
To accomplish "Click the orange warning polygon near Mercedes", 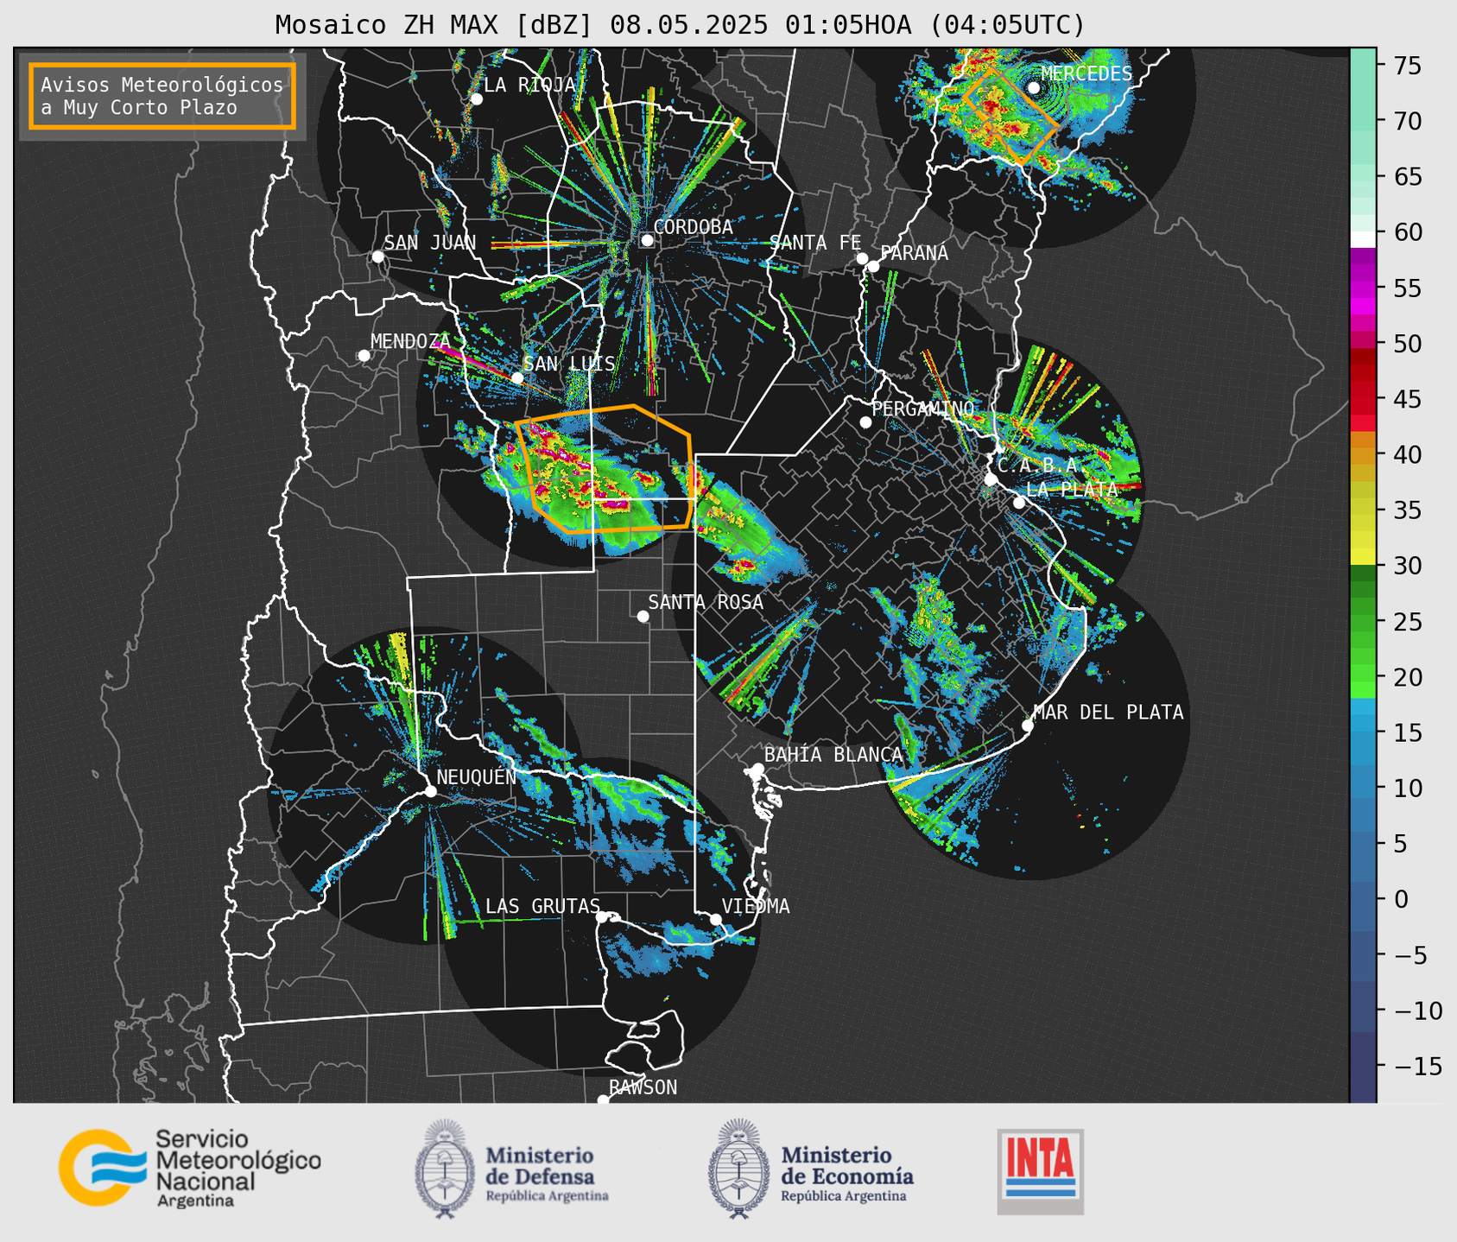I will click(1011, 116).
